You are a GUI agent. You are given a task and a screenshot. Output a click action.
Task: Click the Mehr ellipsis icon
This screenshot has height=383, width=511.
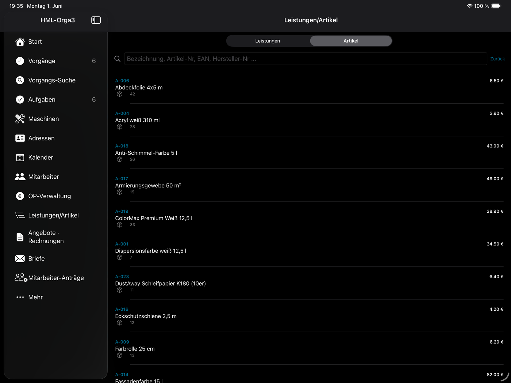(20, 297)
